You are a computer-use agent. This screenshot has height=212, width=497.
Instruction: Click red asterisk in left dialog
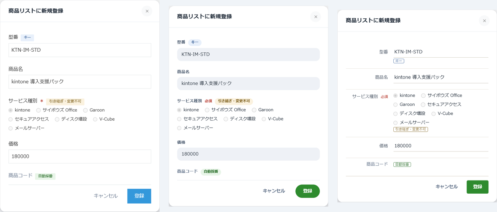click(x=42, y=102)
